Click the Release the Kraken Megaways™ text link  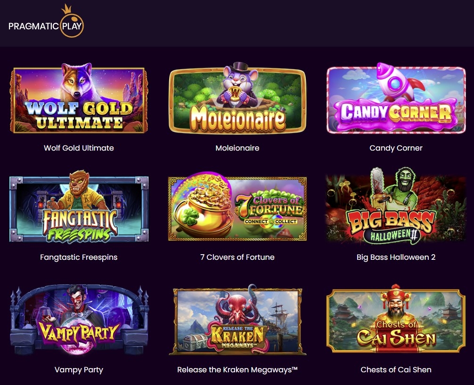point(237,369)
